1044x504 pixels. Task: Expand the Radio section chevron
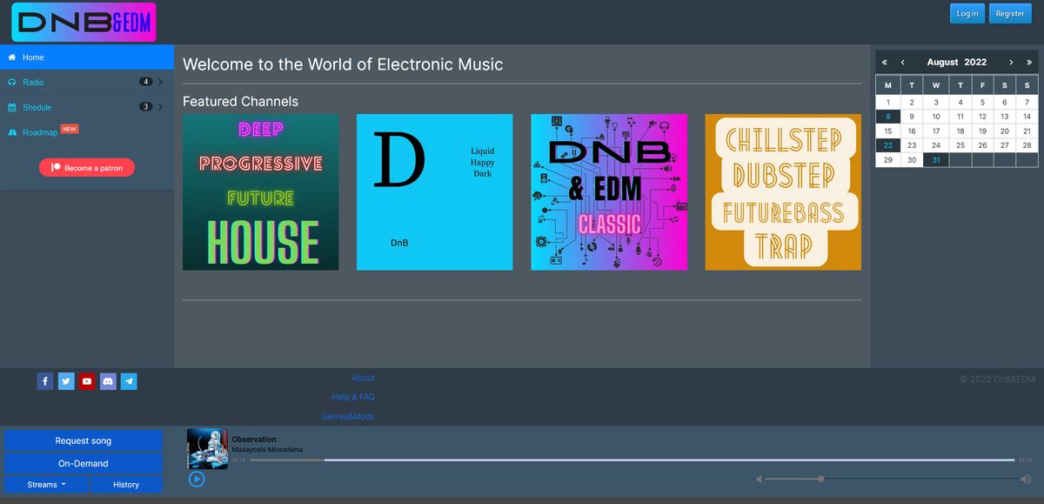click(161, 82)
